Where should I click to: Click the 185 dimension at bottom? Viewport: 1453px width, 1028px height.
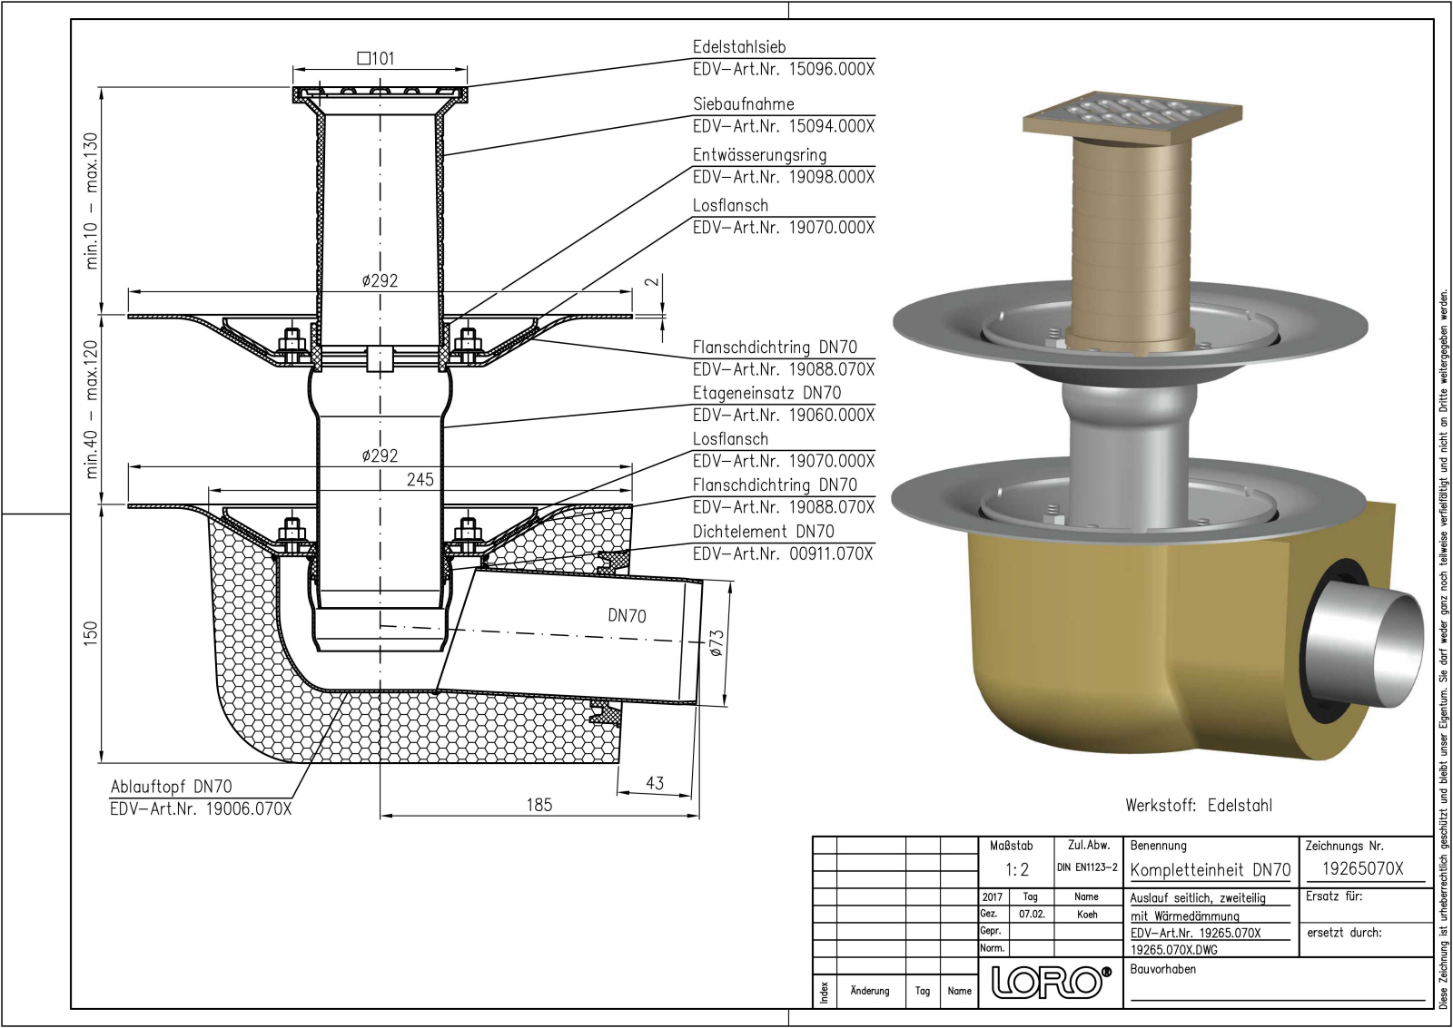coord(539,805)
